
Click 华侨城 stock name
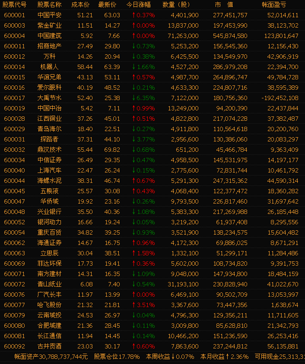coord(50,201)
